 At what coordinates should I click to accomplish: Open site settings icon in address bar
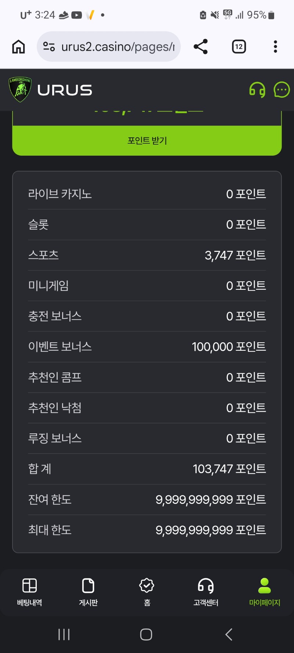tap(49, 47)
